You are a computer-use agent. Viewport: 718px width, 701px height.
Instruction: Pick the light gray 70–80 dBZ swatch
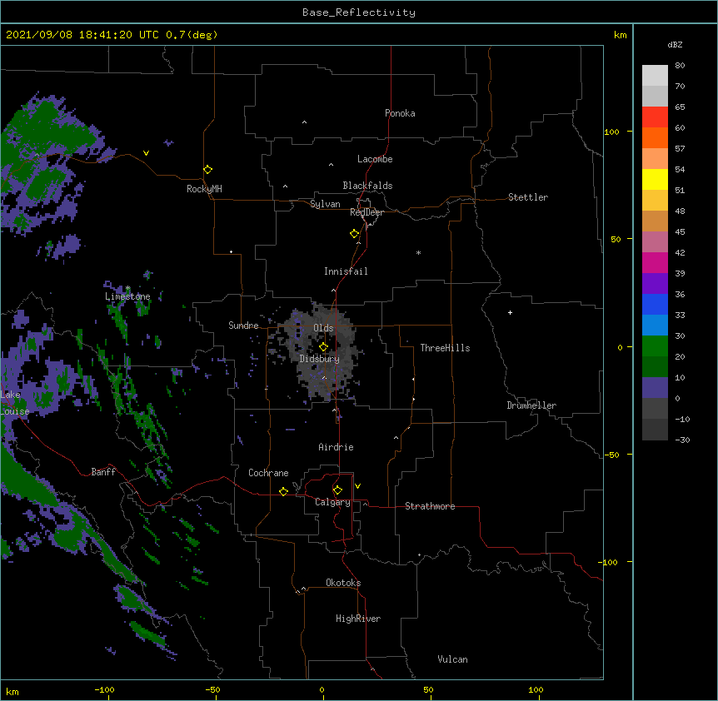[x=655, y=76]
